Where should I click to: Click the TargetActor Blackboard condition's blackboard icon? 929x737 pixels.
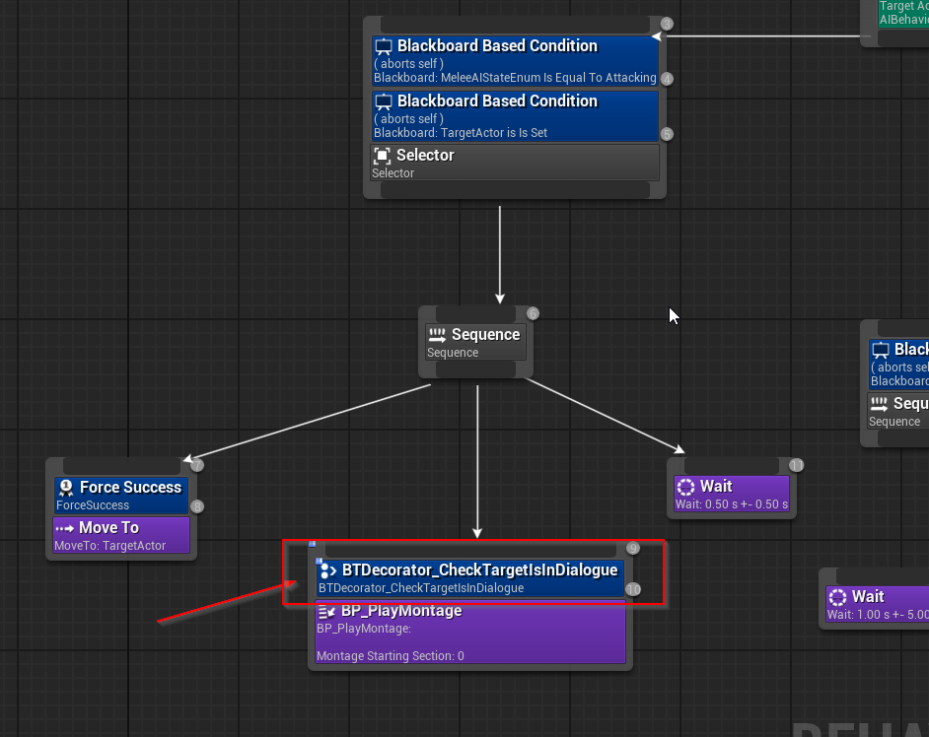point(384,101)
